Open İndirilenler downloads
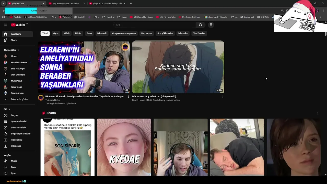Image resolution: width=327 pixels, height=184 pixels. (x=17, y=146)
